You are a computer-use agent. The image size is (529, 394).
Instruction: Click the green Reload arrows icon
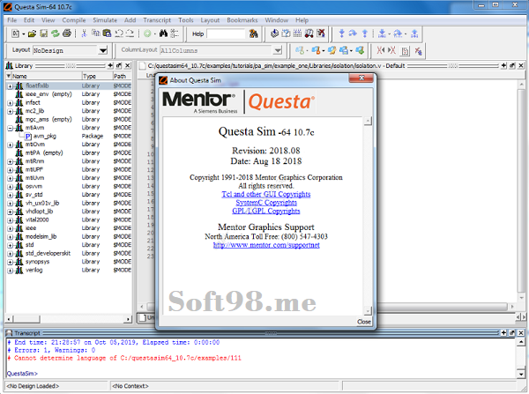coord(56,33)
